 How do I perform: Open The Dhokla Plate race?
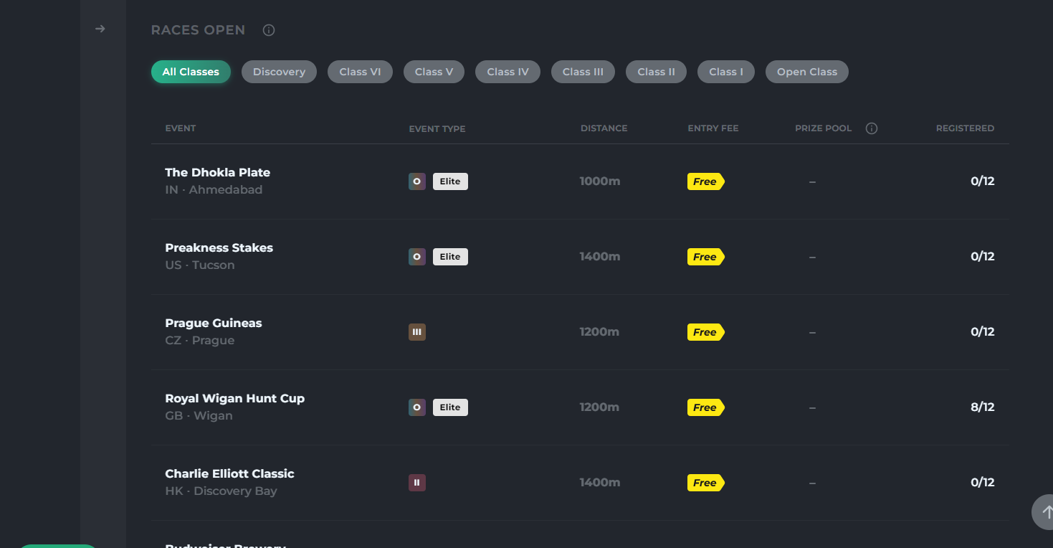580,181
